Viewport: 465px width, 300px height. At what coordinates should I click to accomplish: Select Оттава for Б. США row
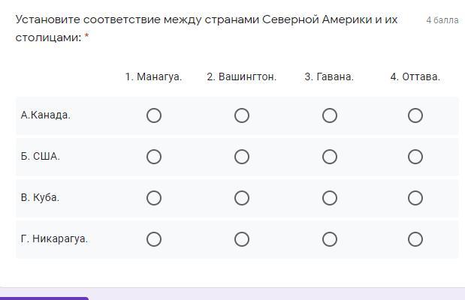tap(415, 157)
